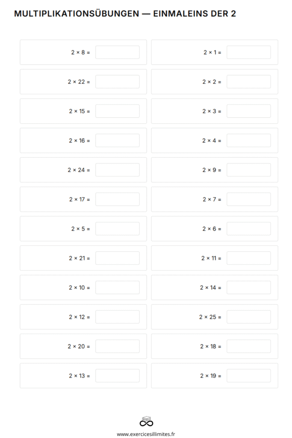292x438 pixels.
Task: Click the 2 × 9 answer input
Action: pyautogui.click(x=248, y=170)
